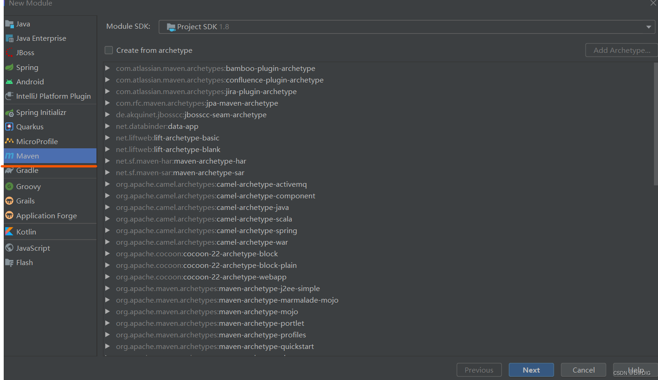Select maven-archetype-sar row
Screen dimensions: 658x380
click(x=378, y=172)
